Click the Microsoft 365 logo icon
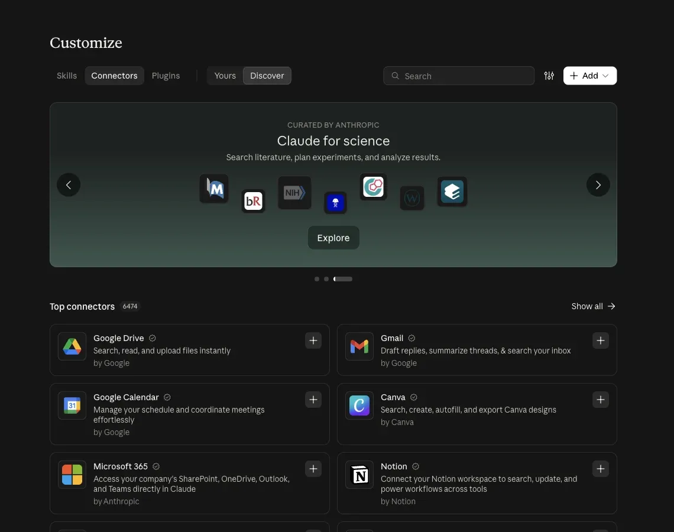This screenshot has width=674, height=532. tap(72, 475)
